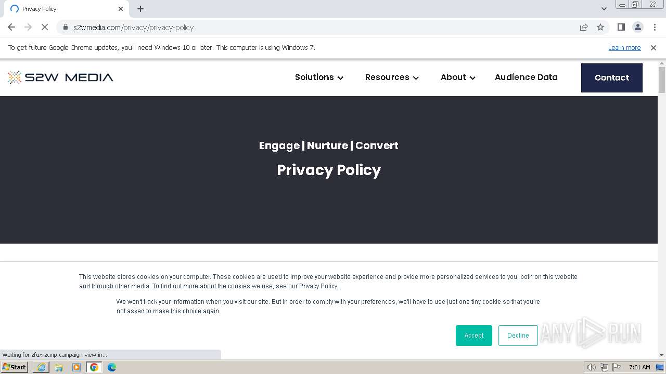Screen dimensions: 666x374
Task: Click the page scrollbar thumb
Action: [662, 80]
